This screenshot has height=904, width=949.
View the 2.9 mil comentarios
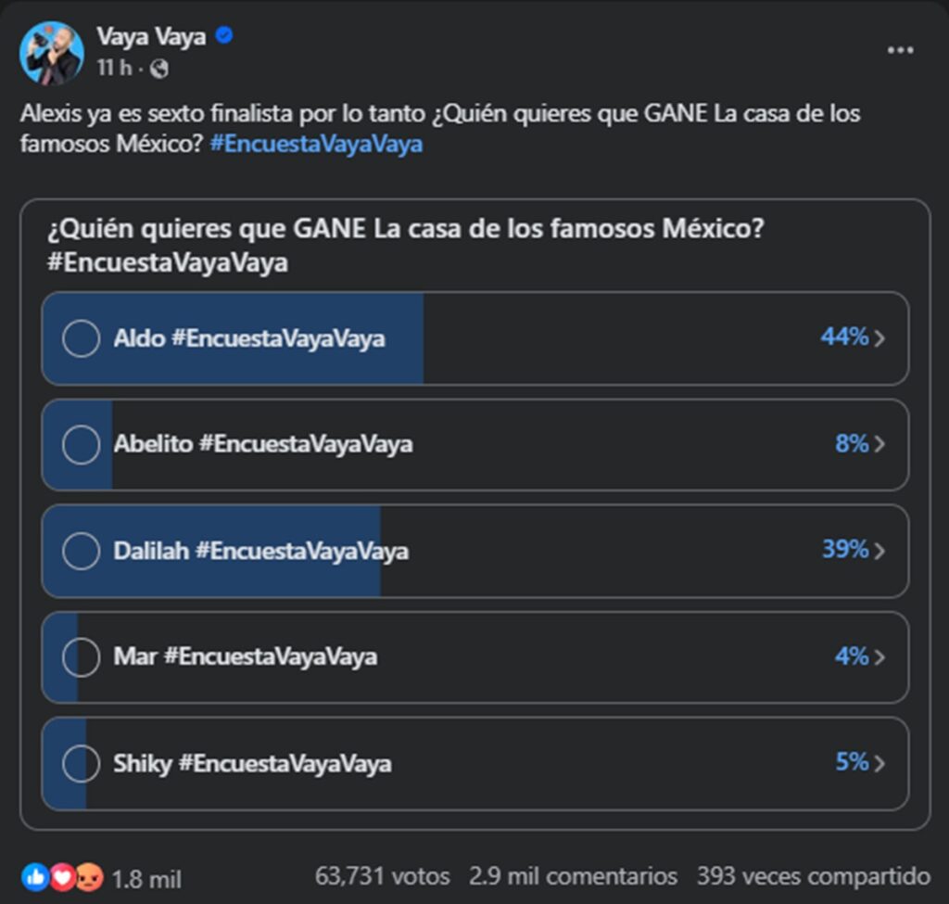573,876
